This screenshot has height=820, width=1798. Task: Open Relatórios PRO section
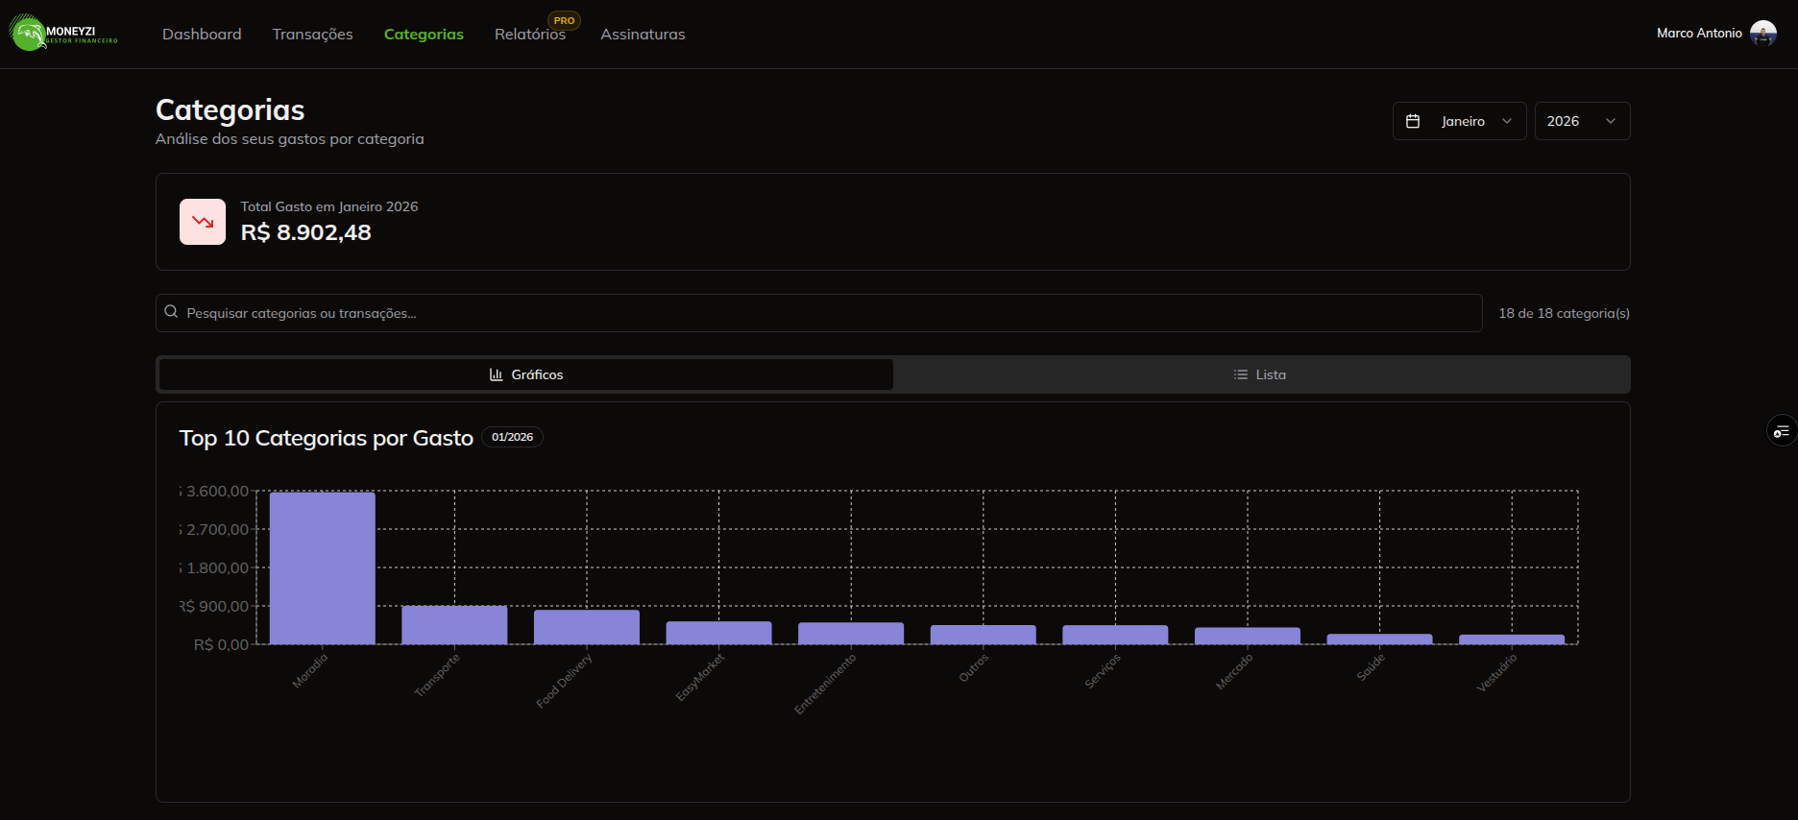point(530,35)
